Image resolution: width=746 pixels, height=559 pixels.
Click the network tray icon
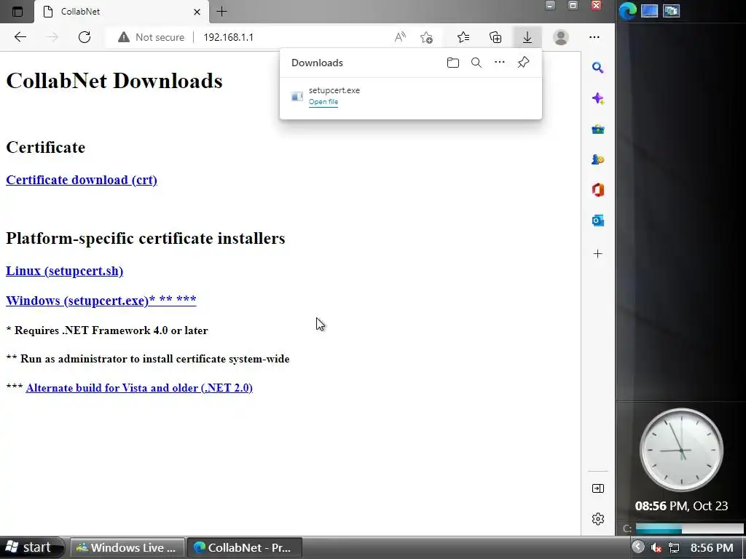tap(674, 548)
